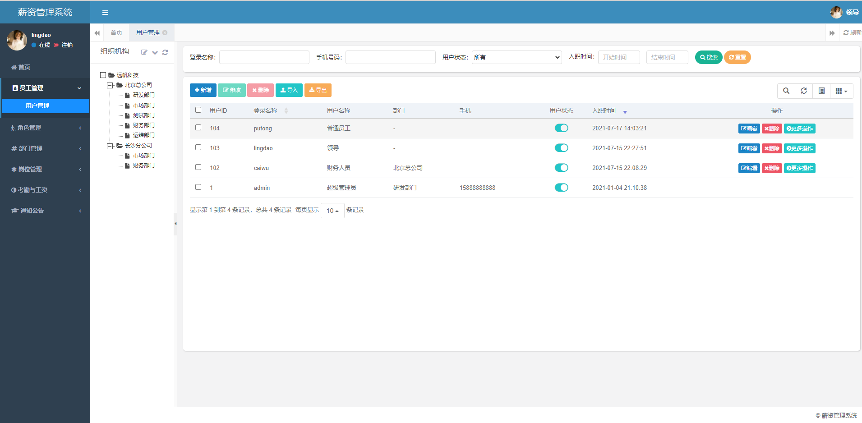Collapse the 员工管理 sidebar menu
The width and height of the screenshot is (862, 423).
45,88
